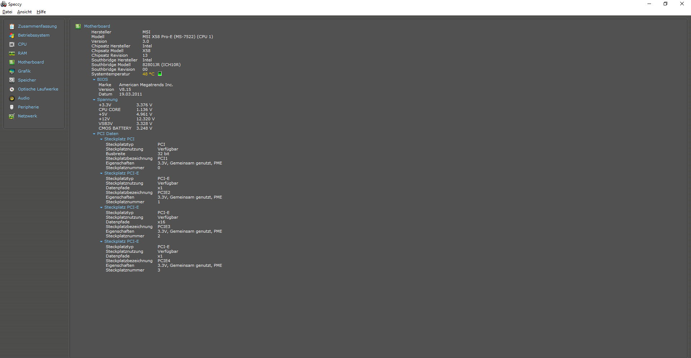Click the Motherboard heading in the content pane
The height and width of the screenshot is (358, 691).
pyautogui.click(x=97, y=26)
